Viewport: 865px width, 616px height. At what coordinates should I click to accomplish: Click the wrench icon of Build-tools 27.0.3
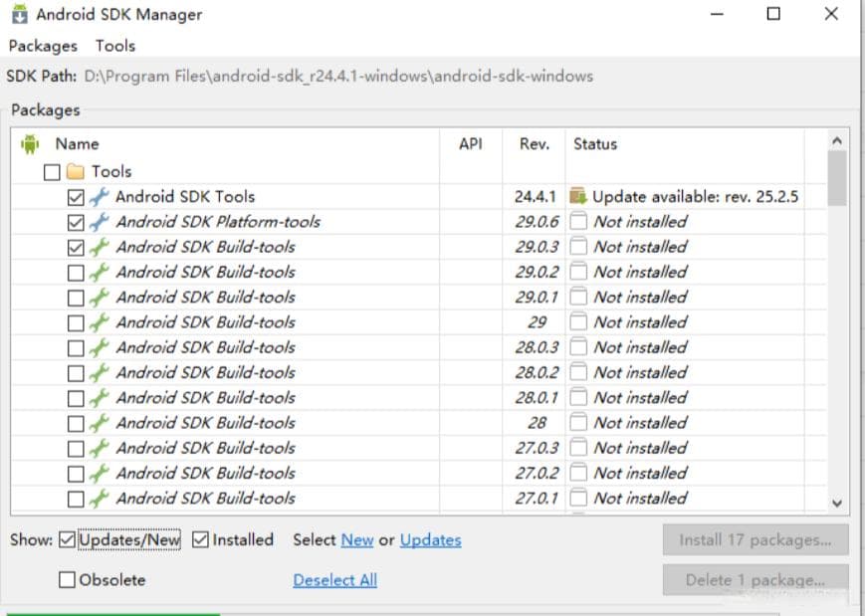coord(100,449)
